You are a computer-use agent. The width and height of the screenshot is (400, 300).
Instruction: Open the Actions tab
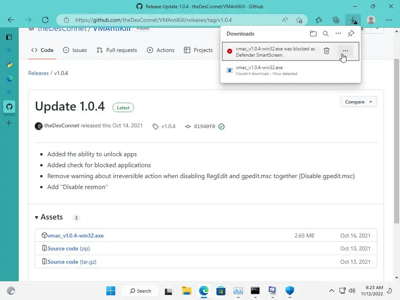161,50
